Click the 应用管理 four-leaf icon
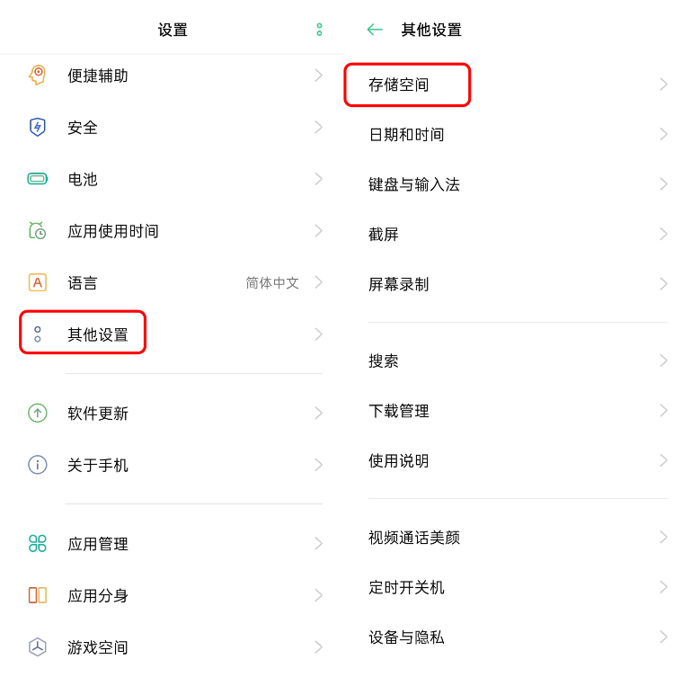This screenshot has height=677, width=691. coord(37,543)
